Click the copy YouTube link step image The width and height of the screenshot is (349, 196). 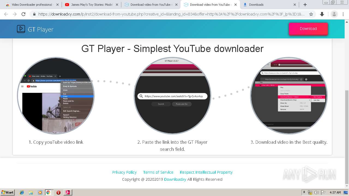click(56, 96)
